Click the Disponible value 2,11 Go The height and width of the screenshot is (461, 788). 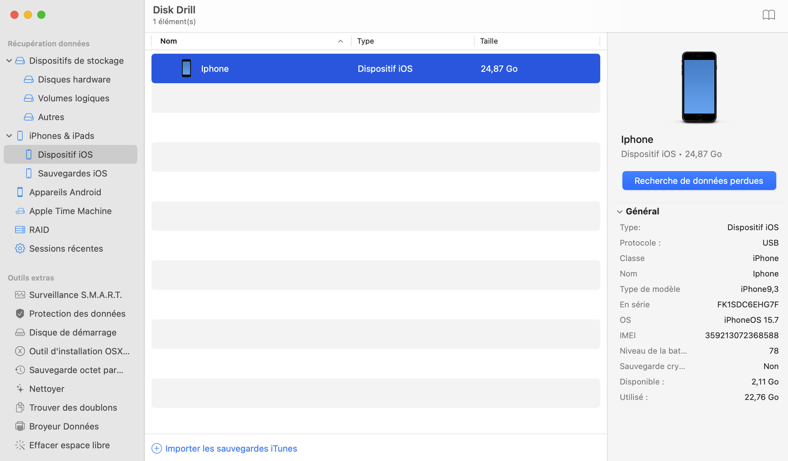click(x=765, y=382)
